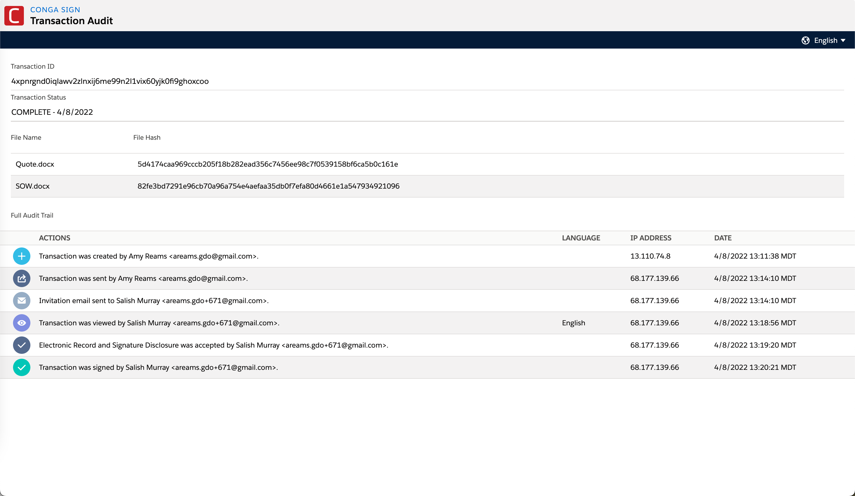Viewport: 855px width, 496px height.
Task: Click the DATE column header
Action: pos(723,238)
